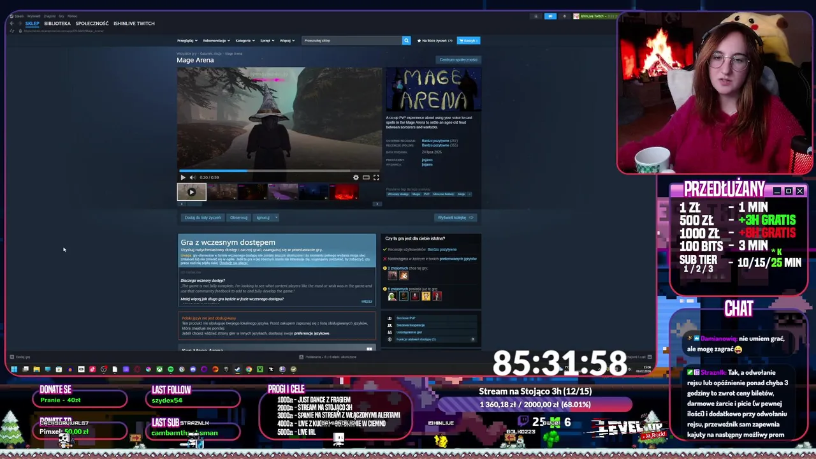
Task: Open first friend avatar who owns game
Action: [392, 296]
